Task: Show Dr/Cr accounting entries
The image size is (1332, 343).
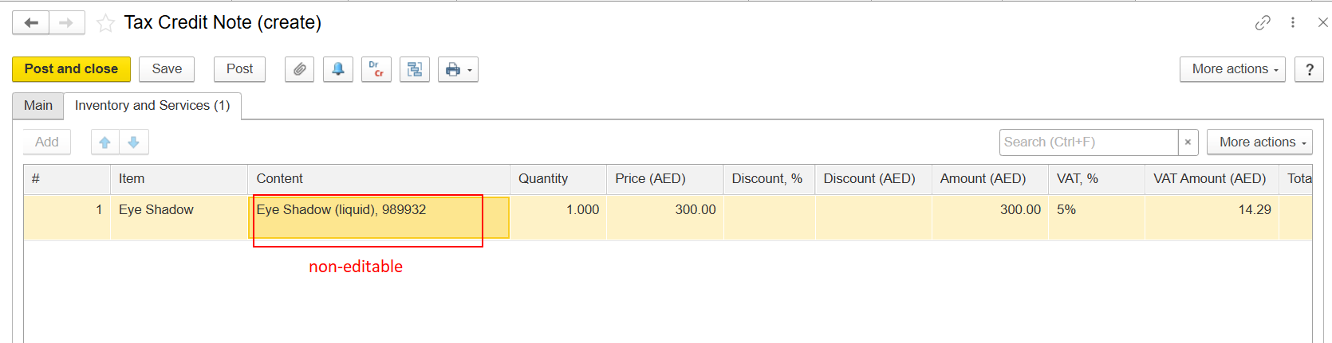Action: click(x=376, y=69)
